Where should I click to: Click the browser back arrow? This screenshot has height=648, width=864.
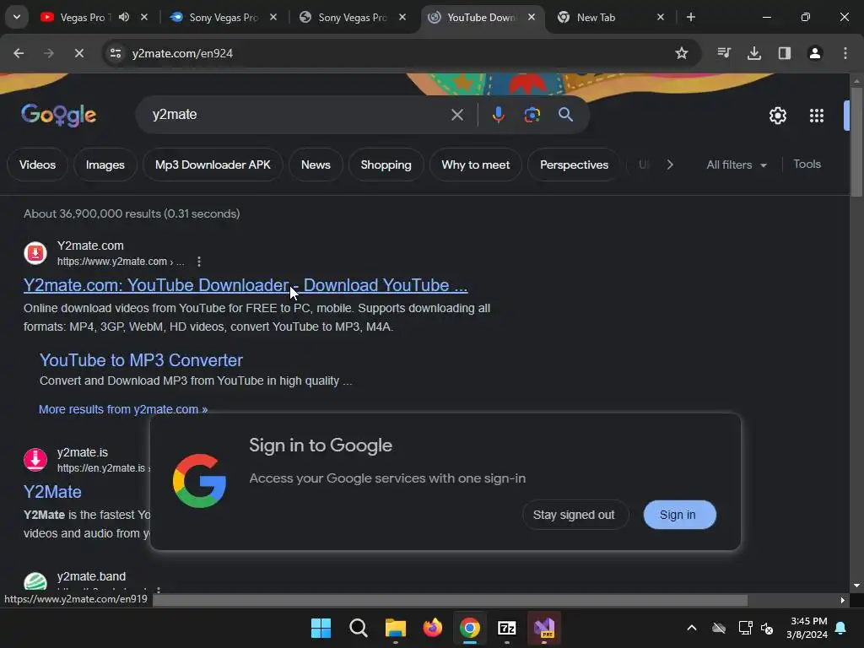(x=19, y=53)
